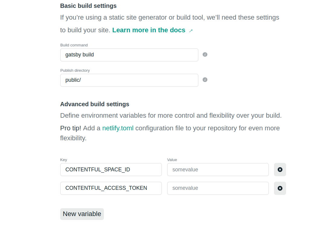Open the netlify.toml link
Viewport: 316px width, 226px height.
click(118, 128)
